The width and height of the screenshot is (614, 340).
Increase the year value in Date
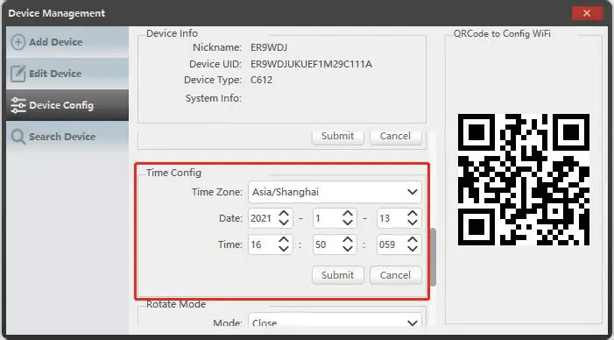coord(284,214)
